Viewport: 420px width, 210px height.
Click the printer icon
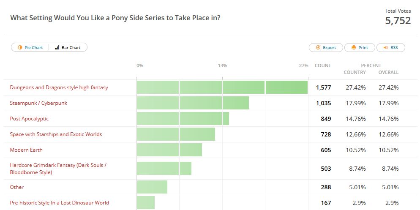[354, 48]
